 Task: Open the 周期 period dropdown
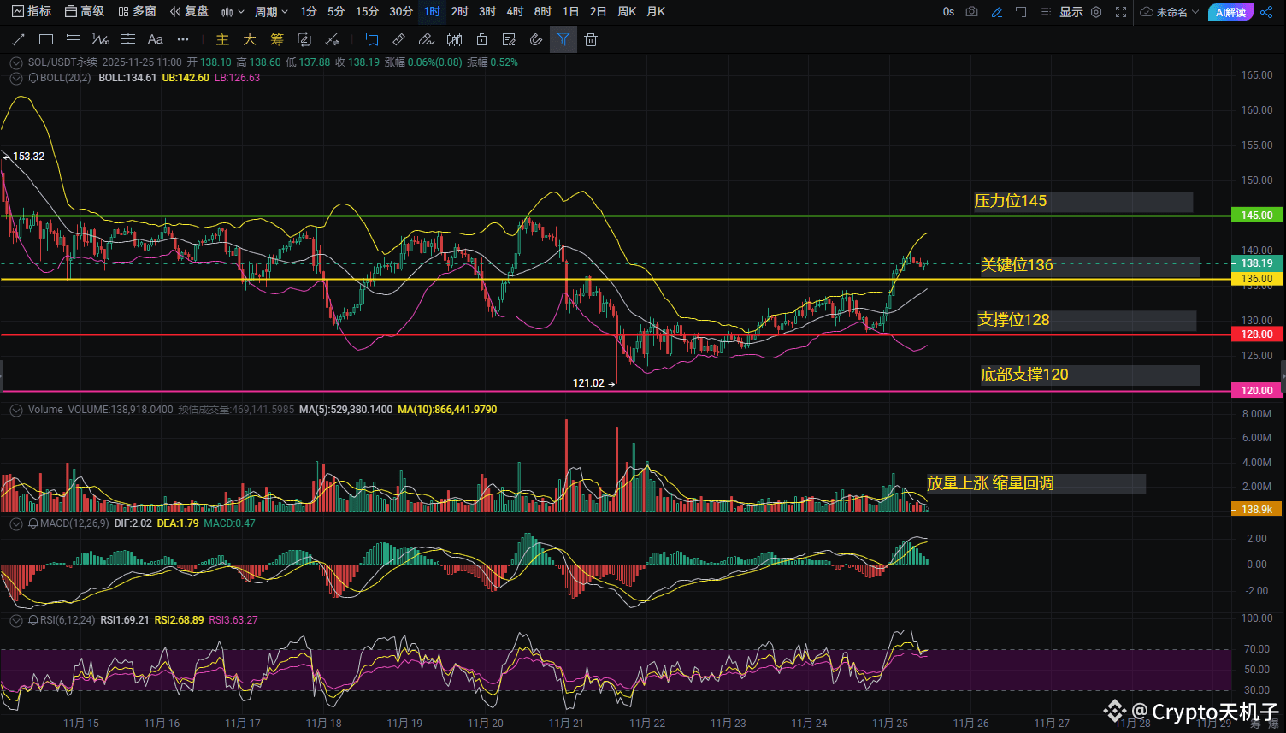point(271,12)
